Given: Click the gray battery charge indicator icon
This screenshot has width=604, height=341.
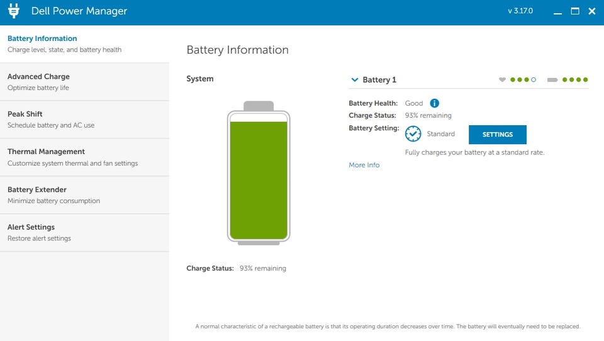Looking at the screenshot, I should 552,80.
